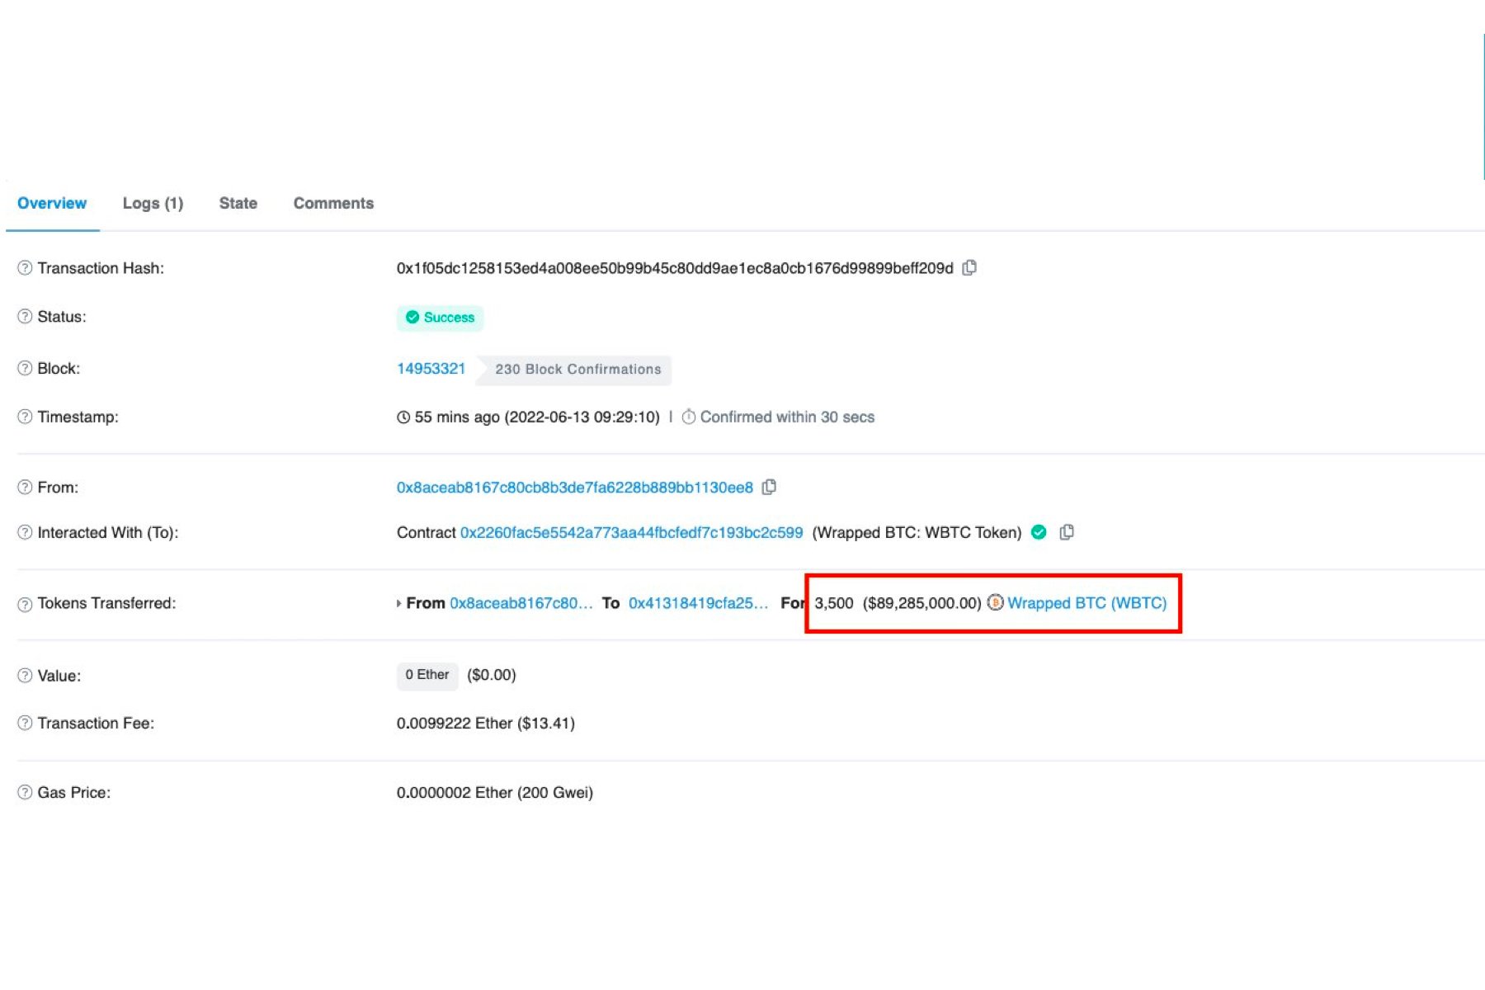Copy the transaction hash
This screenshot has height=990, width=1485.
click(x=970, y=268)
